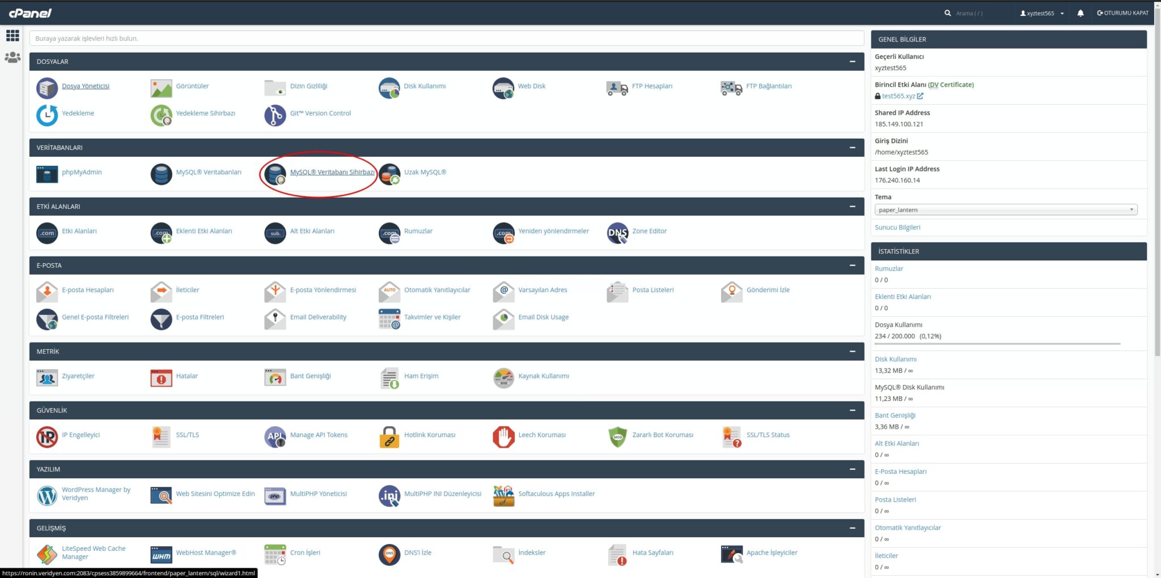Open the MySQL Veritabanları icon
The width and height of the screenshot is (1161, 578).
[x=161, y=174]
